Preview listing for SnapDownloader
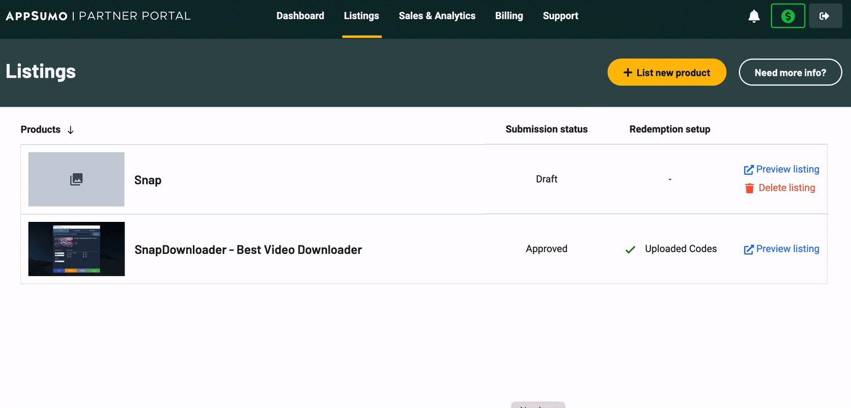 [781, 249]
